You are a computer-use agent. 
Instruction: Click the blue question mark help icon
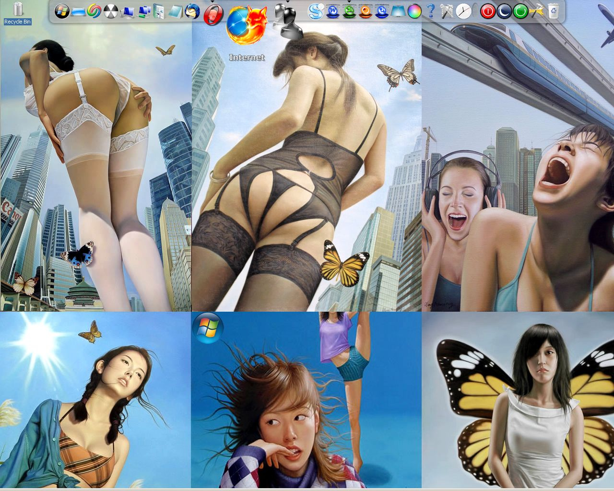[x=431, y=11]
